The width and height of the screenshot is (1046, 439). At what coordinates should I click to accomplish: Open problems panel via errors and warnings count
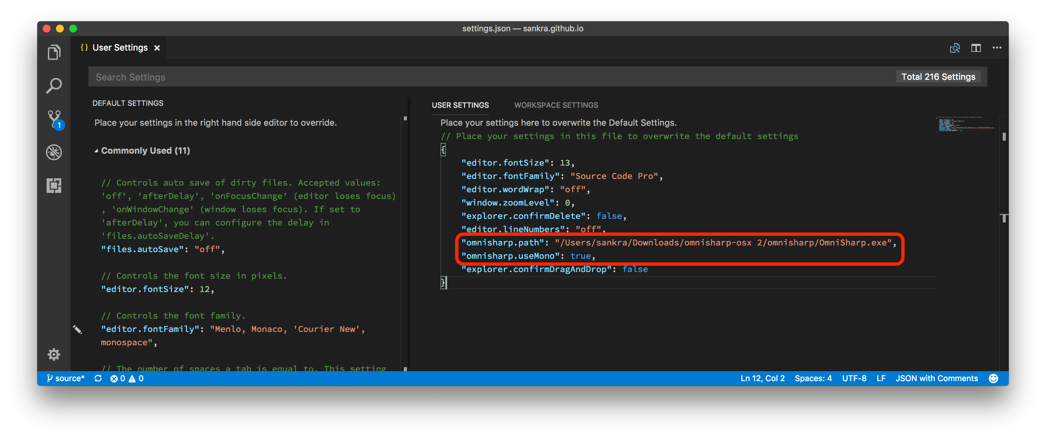pyautogui.click(x=127, y=378)
